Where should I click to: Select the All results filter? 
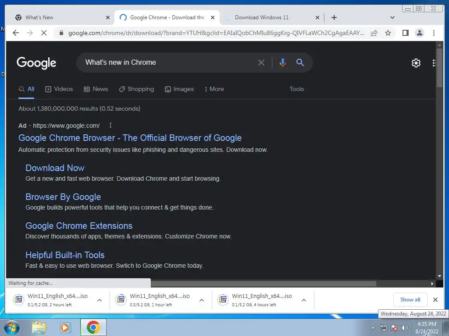26,89
